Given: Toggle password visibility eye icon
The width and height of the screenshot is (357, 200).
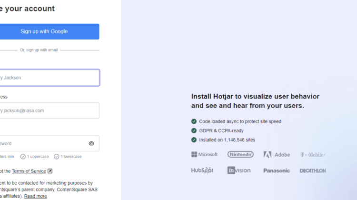Looking at the screenshot, I should 91,143.
